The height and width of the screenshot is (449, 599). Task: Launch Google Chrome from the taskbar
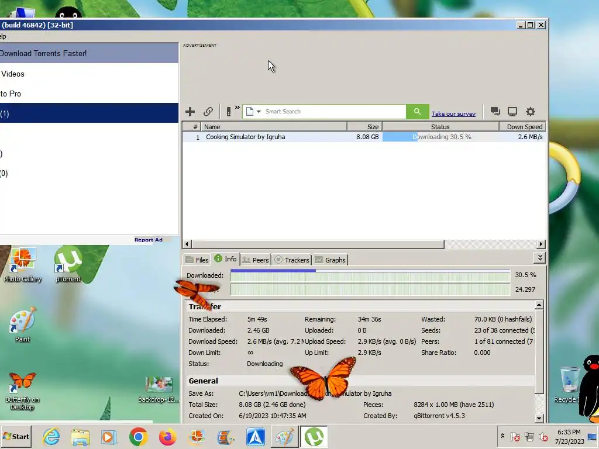(138, 437)
